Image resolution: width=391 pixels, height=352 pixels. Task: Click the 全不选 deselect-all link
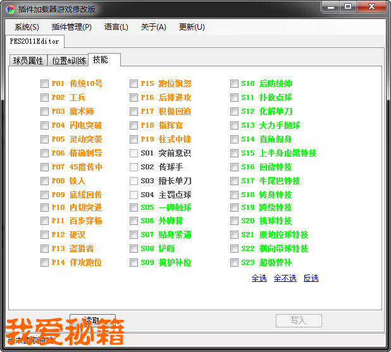[285, 278]
